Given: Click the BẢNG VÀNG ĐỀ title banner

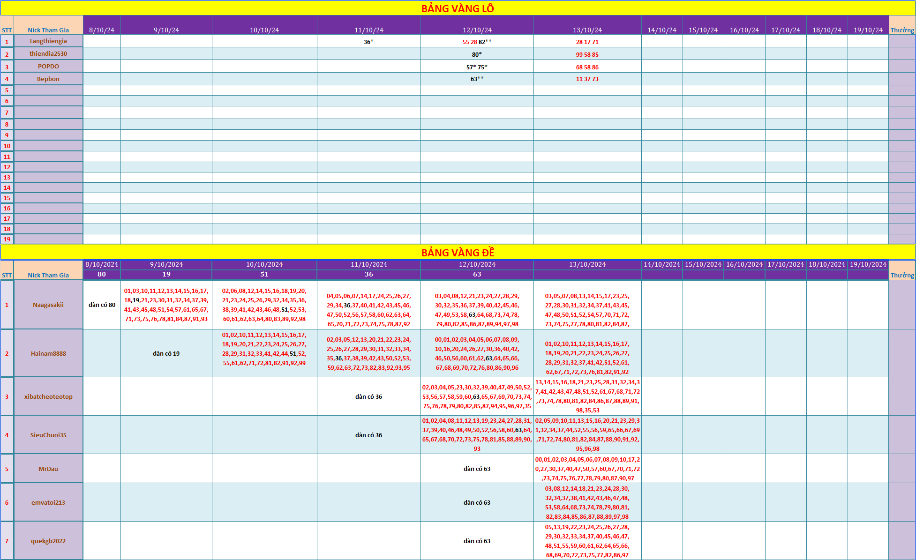Looking at the screenshot, I should (x=458, y=253).
